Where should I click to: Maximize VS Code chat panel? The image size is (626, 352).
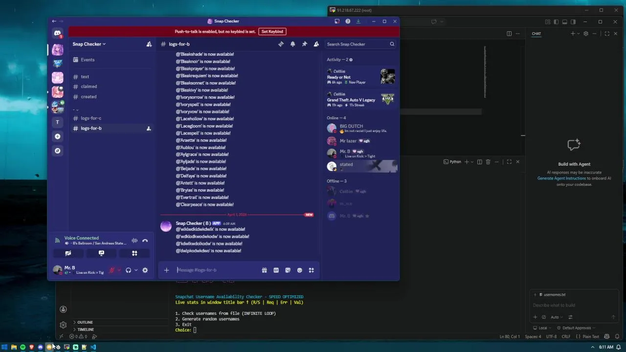tap(607, 34)
